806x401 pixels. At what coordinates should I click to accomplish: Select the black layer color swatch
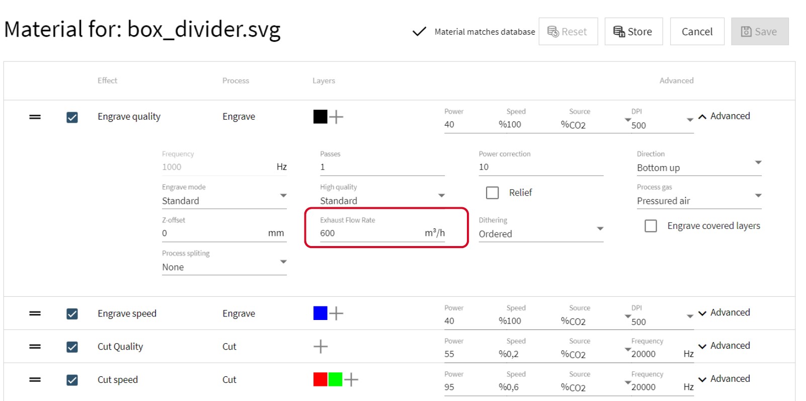(x=320, y=117)
